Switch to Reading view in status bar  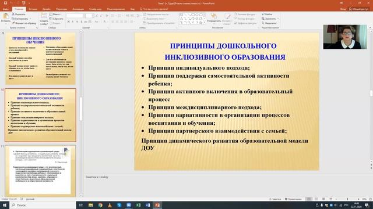tap(323, 199)
